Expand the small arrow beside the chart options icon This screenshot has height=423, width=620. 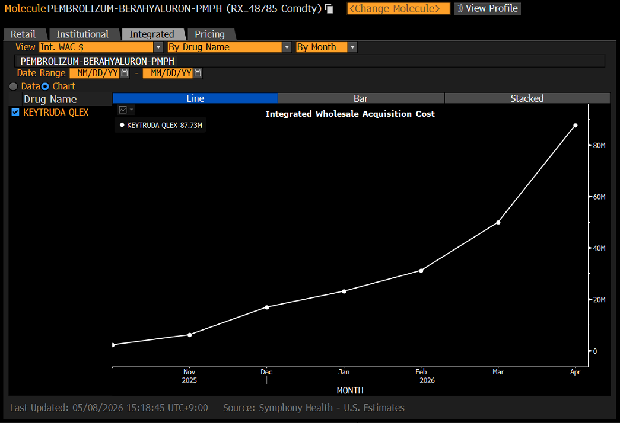(x=132, y=110)
